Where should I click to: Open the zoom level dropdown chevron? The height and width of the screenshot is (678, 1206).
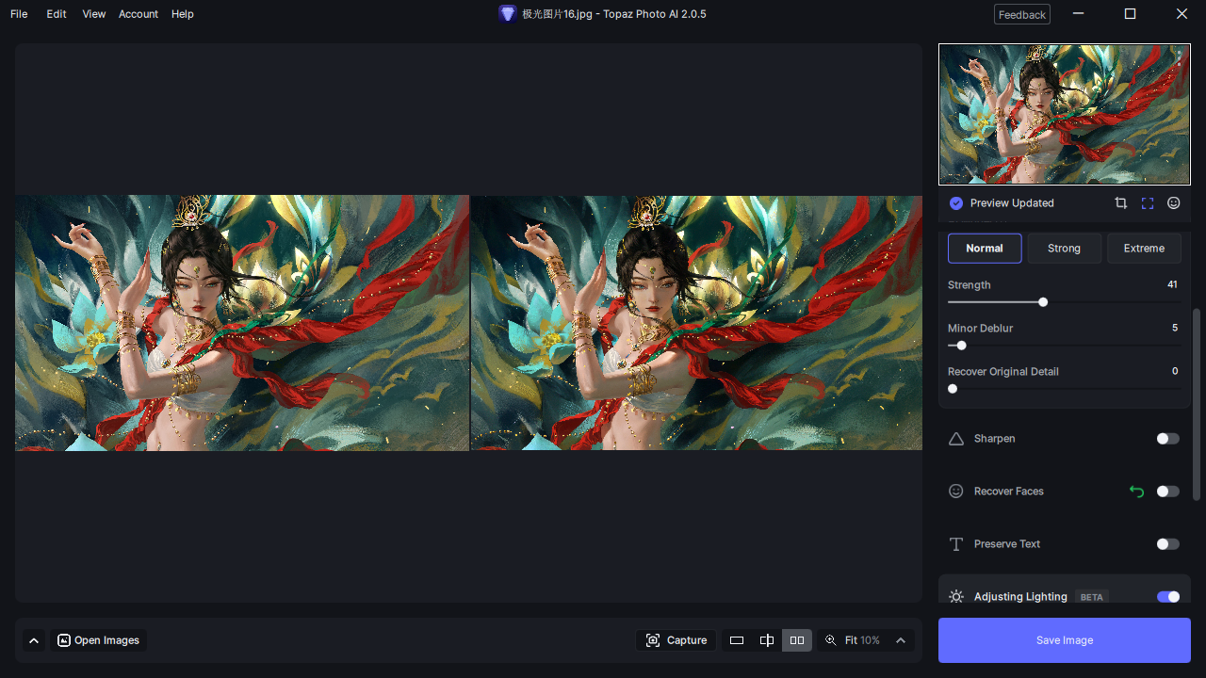click(901, 640)
